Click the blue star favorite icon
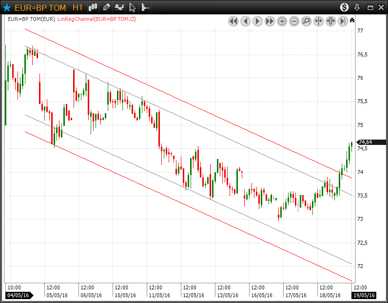Screen dimensions: 388x303 pos(7,7)
